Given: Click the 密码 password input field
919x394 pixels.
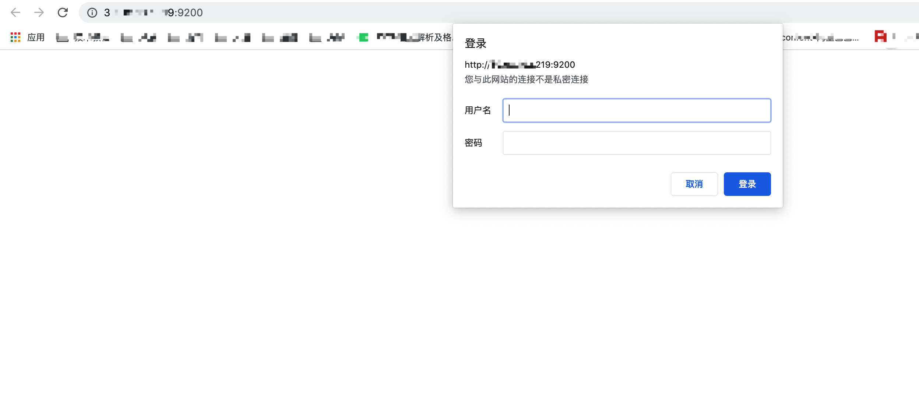Looking at the screenshot, I should pos(637,143).
